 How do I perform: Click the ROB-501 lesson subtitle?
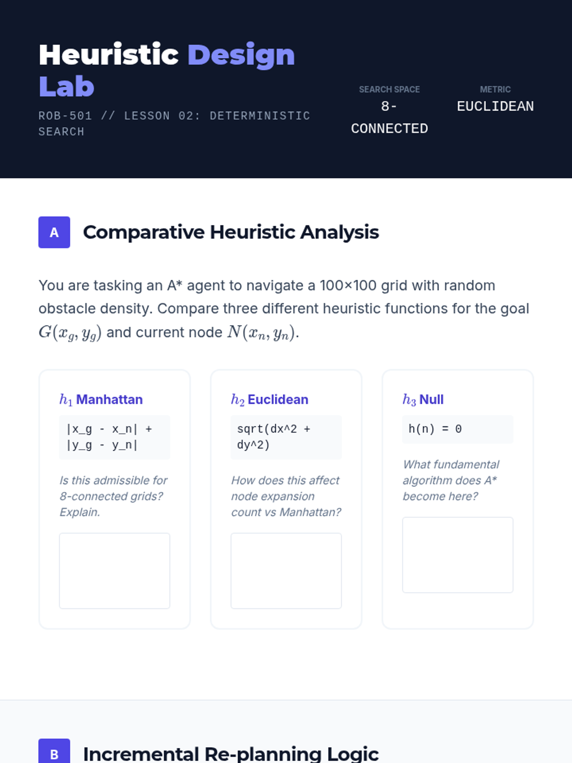(x=174, y=124)
